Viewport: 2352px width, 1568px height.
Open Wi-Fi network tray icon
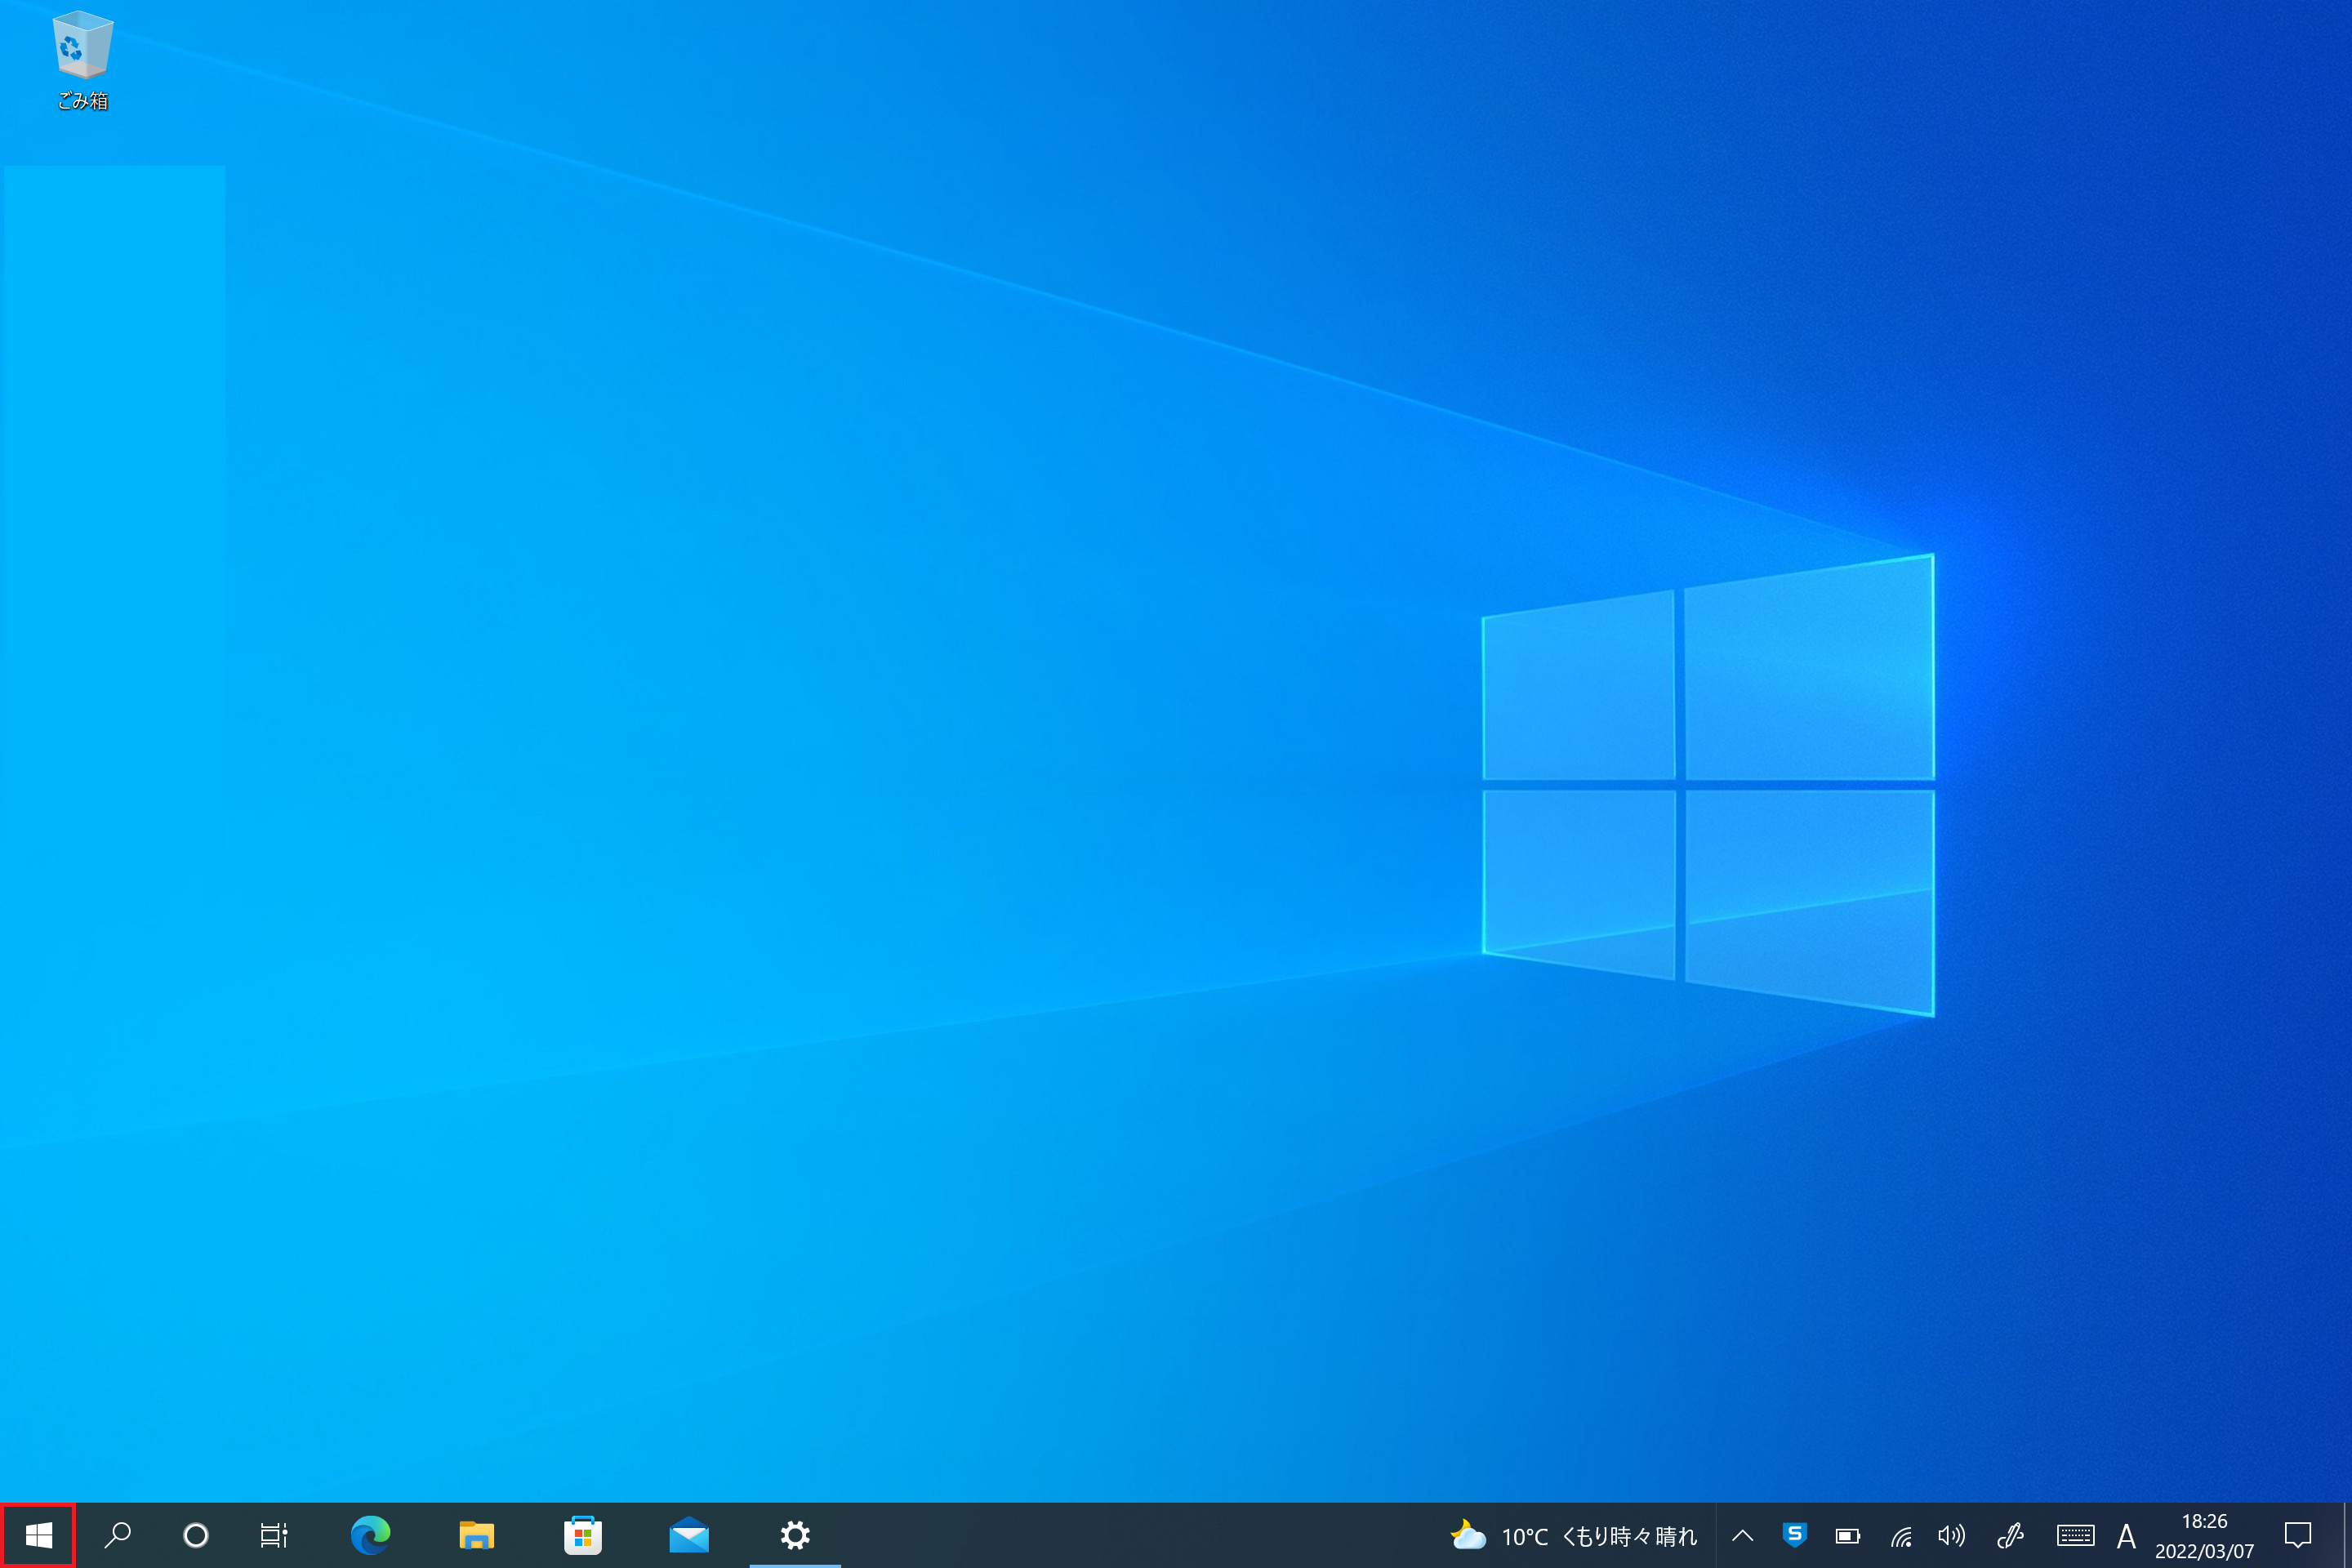(1900, 1536)
